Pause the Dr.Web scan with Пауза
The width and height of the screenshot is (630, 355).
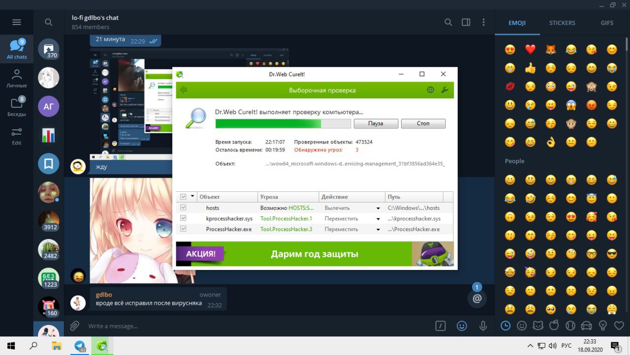coord(376,123)
